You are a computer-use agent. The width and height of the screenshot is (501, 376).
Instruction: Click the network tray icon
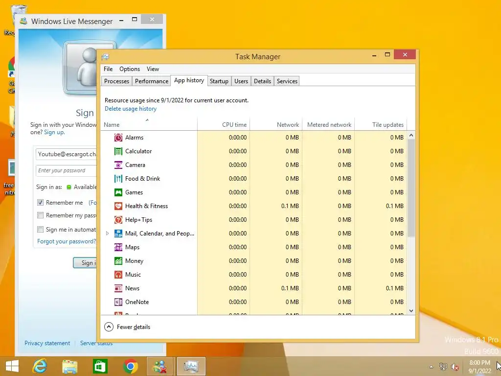[x=443, y=367]
